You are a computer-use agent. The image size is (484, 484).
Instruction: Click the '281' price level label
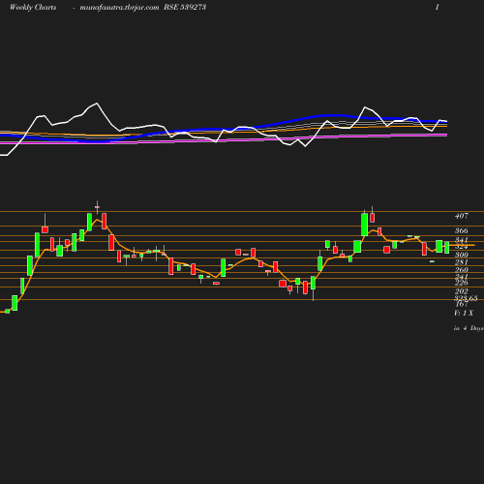point(462,262)
